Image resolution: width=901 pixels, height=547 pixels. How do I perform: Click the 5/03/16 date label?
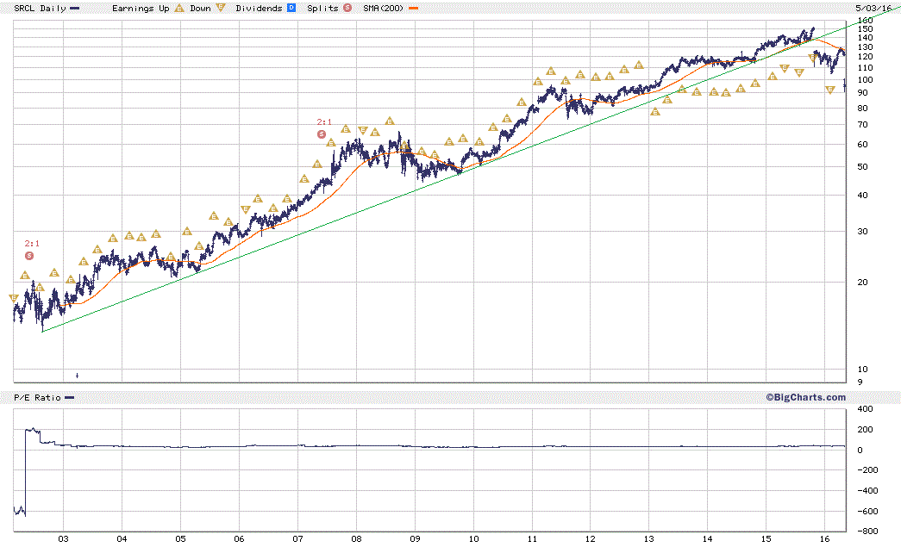click(873, 8)
